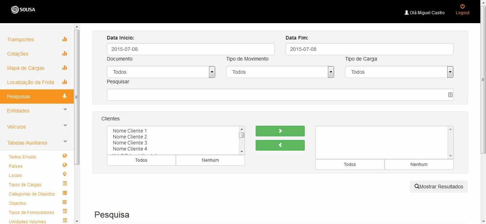Image resolution: width=486 pixels, height=224 pixels.
Task: Open Localização da Frota menu item
Action: point(31,82)
